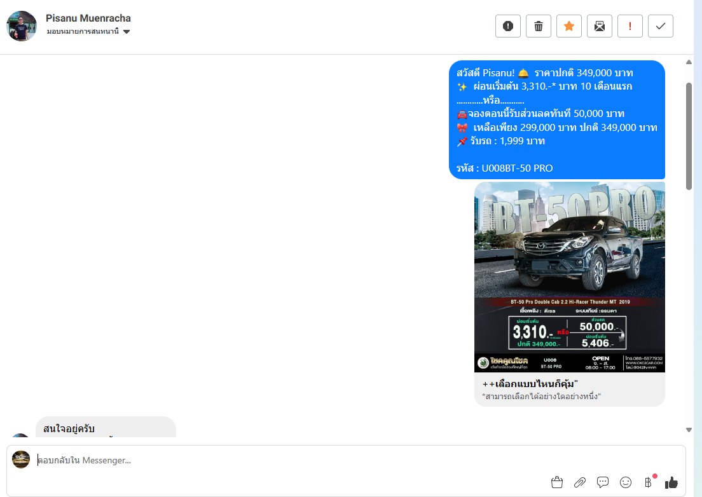Click the received message 'สนใจอยู่ครับ'
This screenshot has height=497, width=702.
point(69,428)
